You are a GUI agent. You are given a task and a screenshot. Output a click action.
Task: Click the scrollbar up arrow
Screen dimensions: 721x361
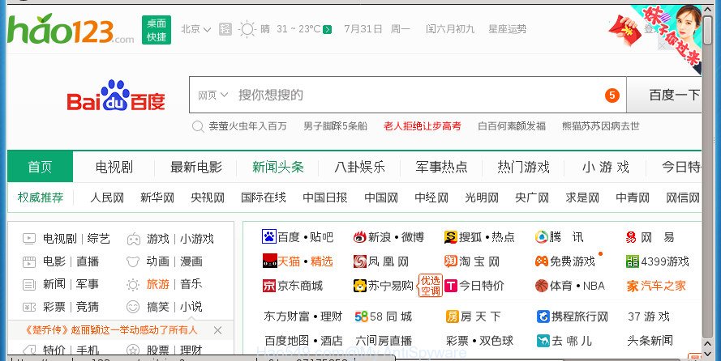point(709,9)
